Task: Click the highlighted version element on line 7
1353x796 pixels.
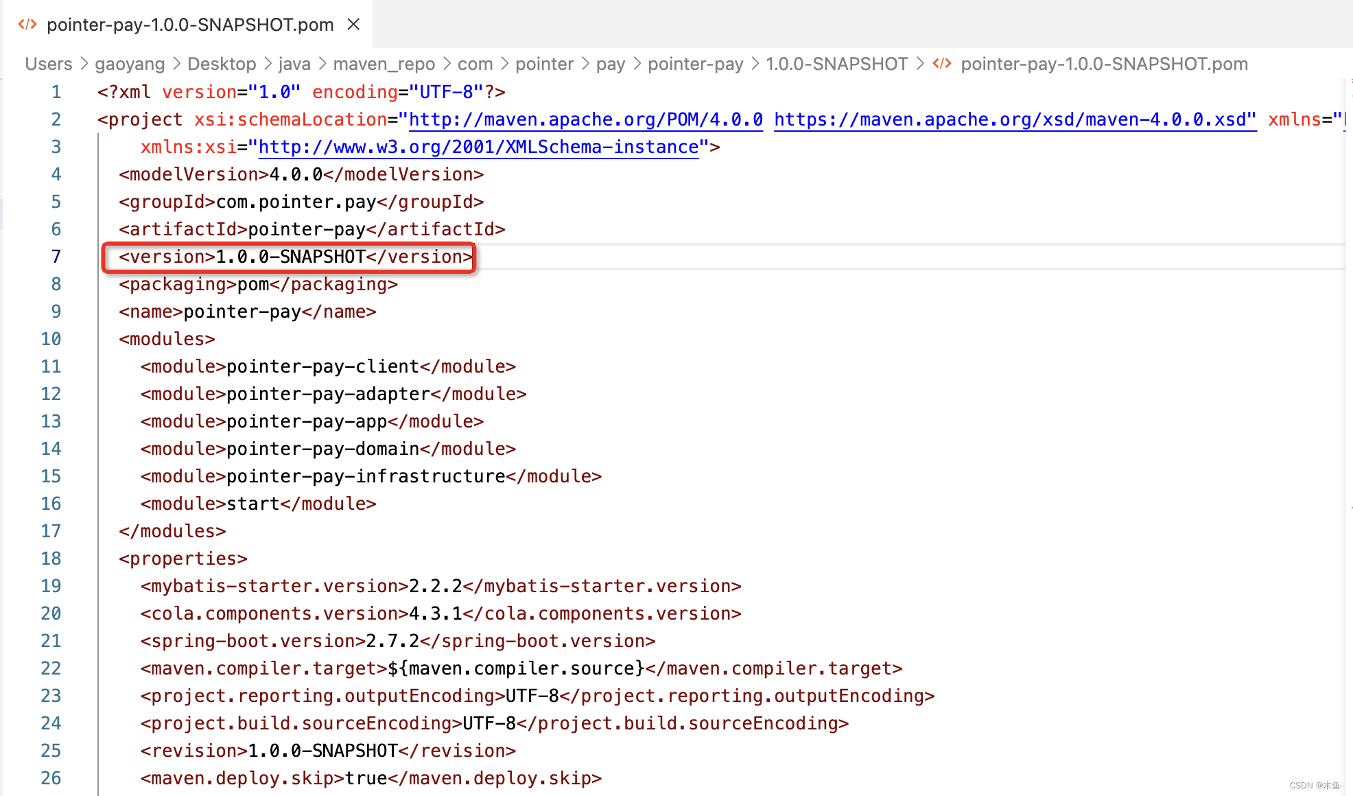Action: point(288,257)
